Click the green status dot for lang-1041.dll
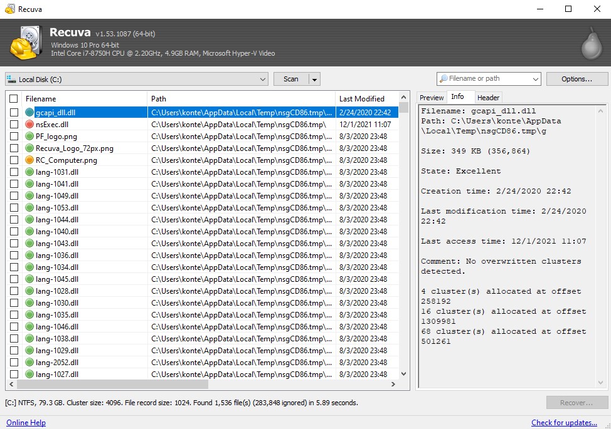Screen dimensions: 611x429 [29, 184]
